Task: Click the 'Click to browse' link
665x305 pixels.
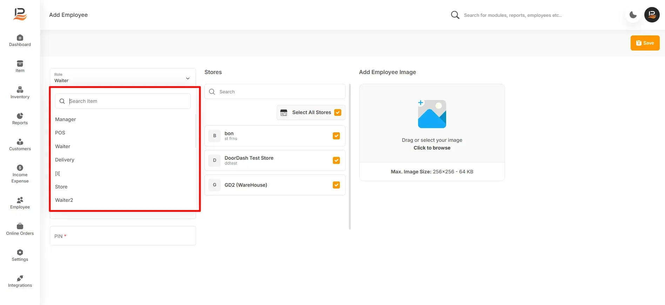Action: [432, 148]
